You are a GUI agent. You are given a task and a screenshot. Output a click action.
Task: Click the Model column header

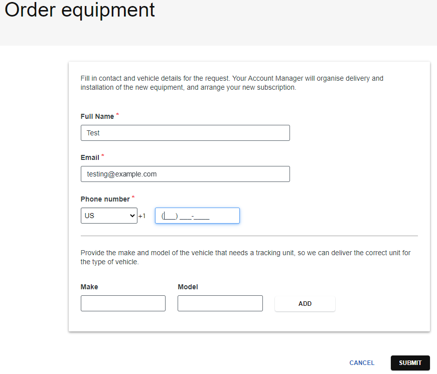[187, 287]
